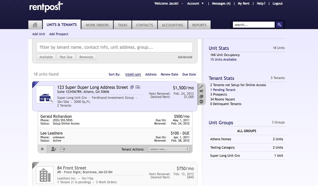Click Add Unit link
The width and height of the screenshot is (318, 186).
click(x=39, y=34)
